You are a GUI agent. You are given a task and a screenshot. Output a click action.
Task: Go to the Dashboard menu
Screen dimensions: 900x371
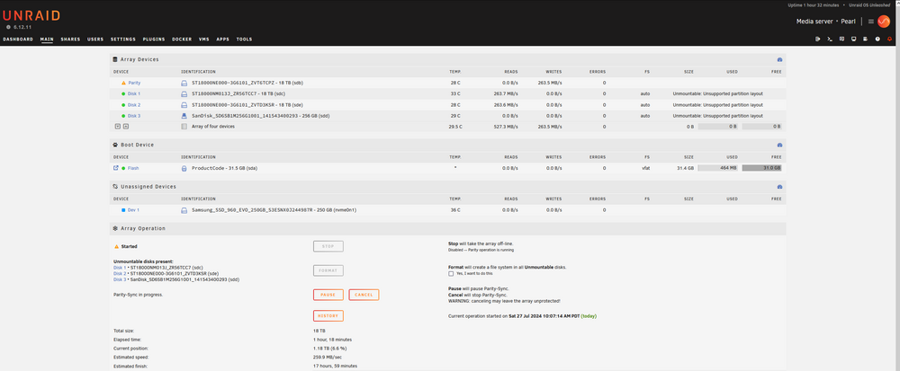point(18,40)
